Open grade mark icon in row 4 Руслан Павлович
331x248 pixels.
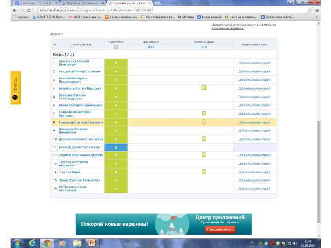click(204, 88)
